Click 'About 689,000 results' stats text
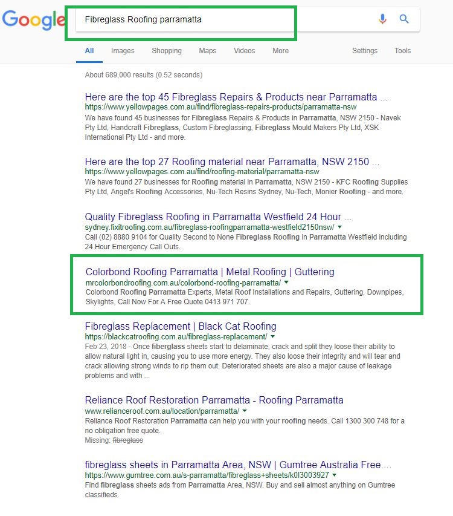The image size is (453, 516). point(144,75)
